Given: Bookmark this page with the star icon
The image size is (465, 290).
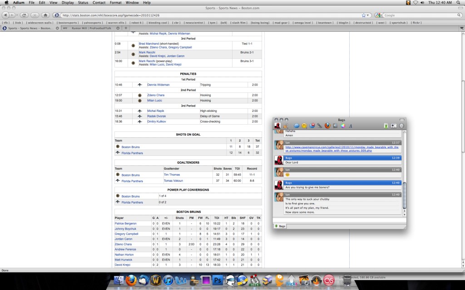Looking at the screenshot, I should tap(364, 15).
